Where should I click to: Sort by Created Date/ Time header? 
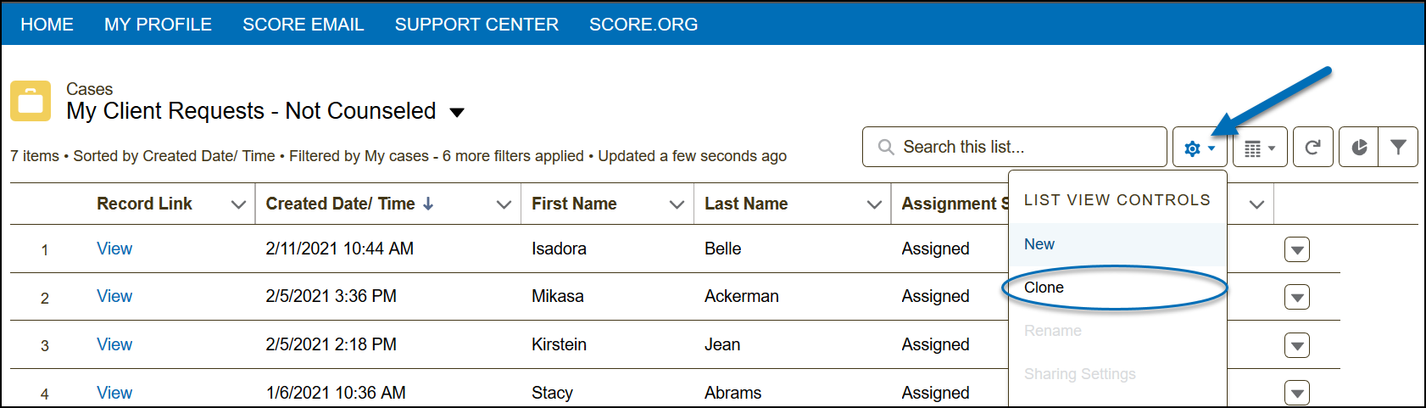click(x=340, y=204)
